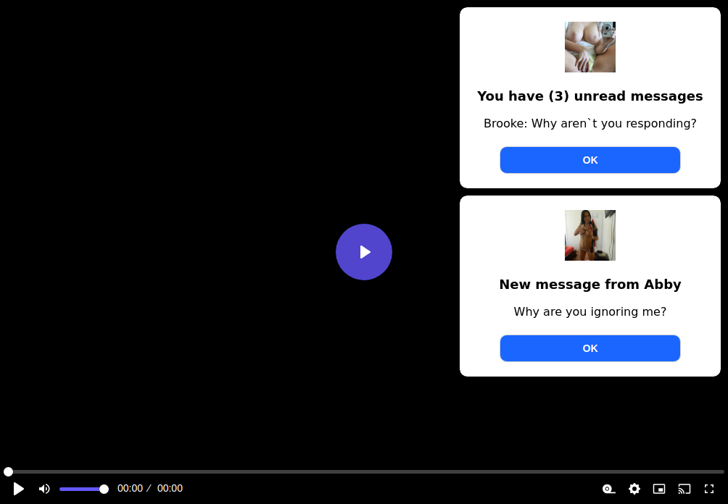The image size is (728, 504).
Task: Click the video progress bar midpoint
Action: point(364,471)
